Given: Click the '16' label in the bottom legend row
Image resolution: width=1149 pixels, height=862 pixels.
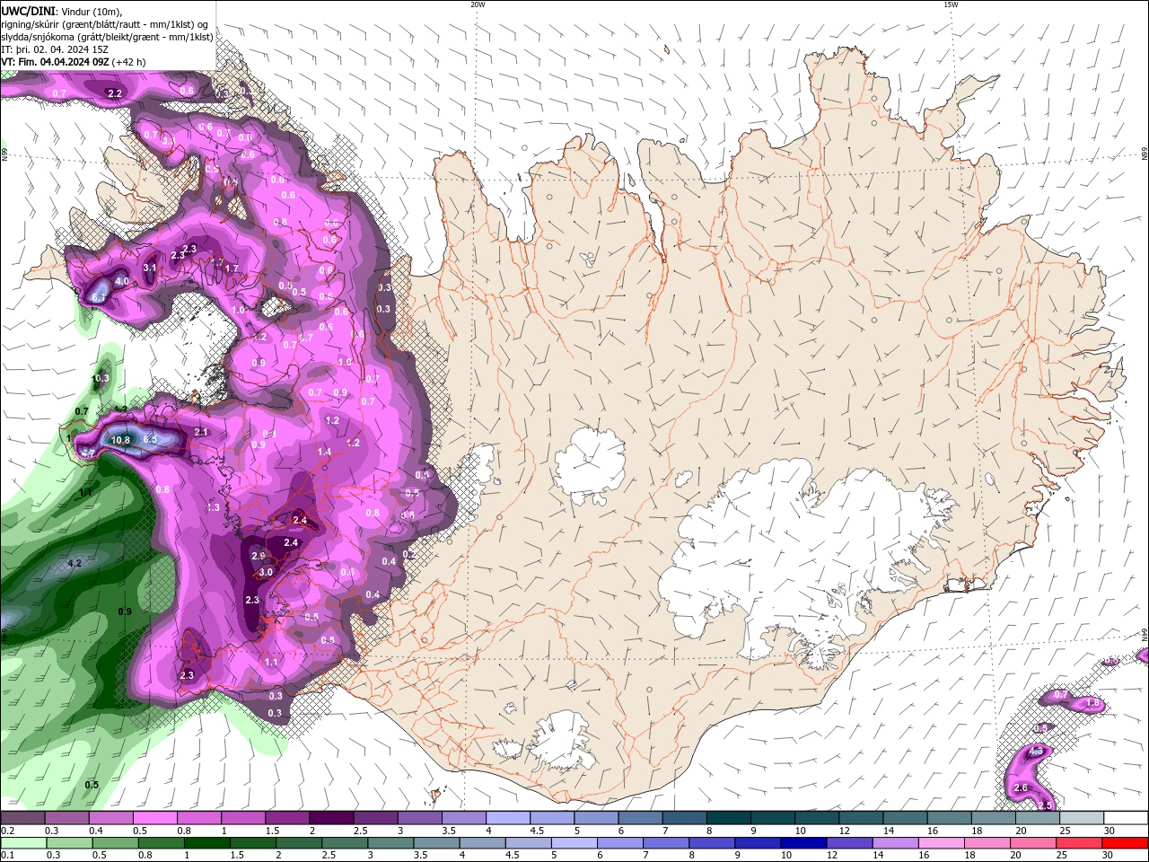Looking at the screenshot, I should point(924,856).
